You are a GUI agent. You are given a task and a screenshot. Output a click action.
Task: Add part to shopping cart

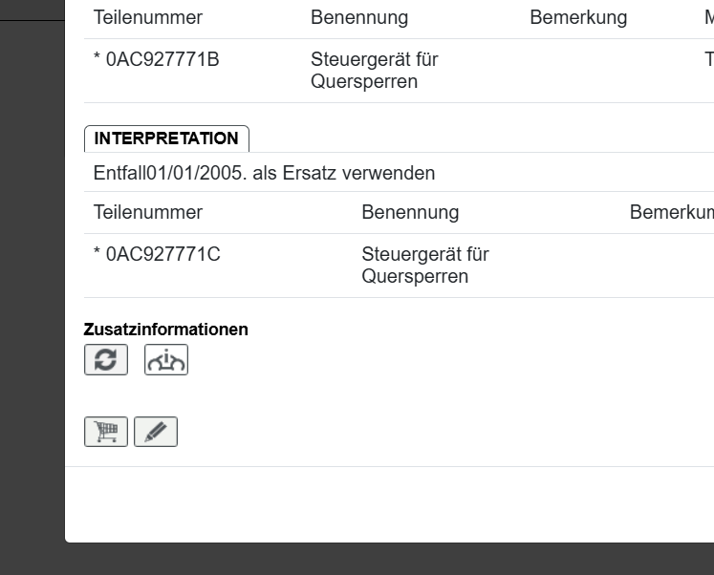point(106,432)
